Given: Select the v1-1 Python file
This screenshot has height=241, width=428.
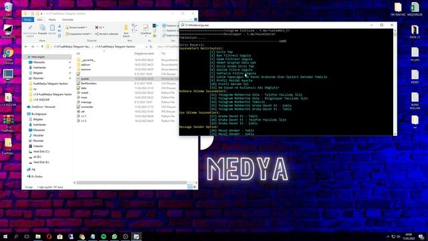Looking at the screenshot, I should tap(84, 116).
